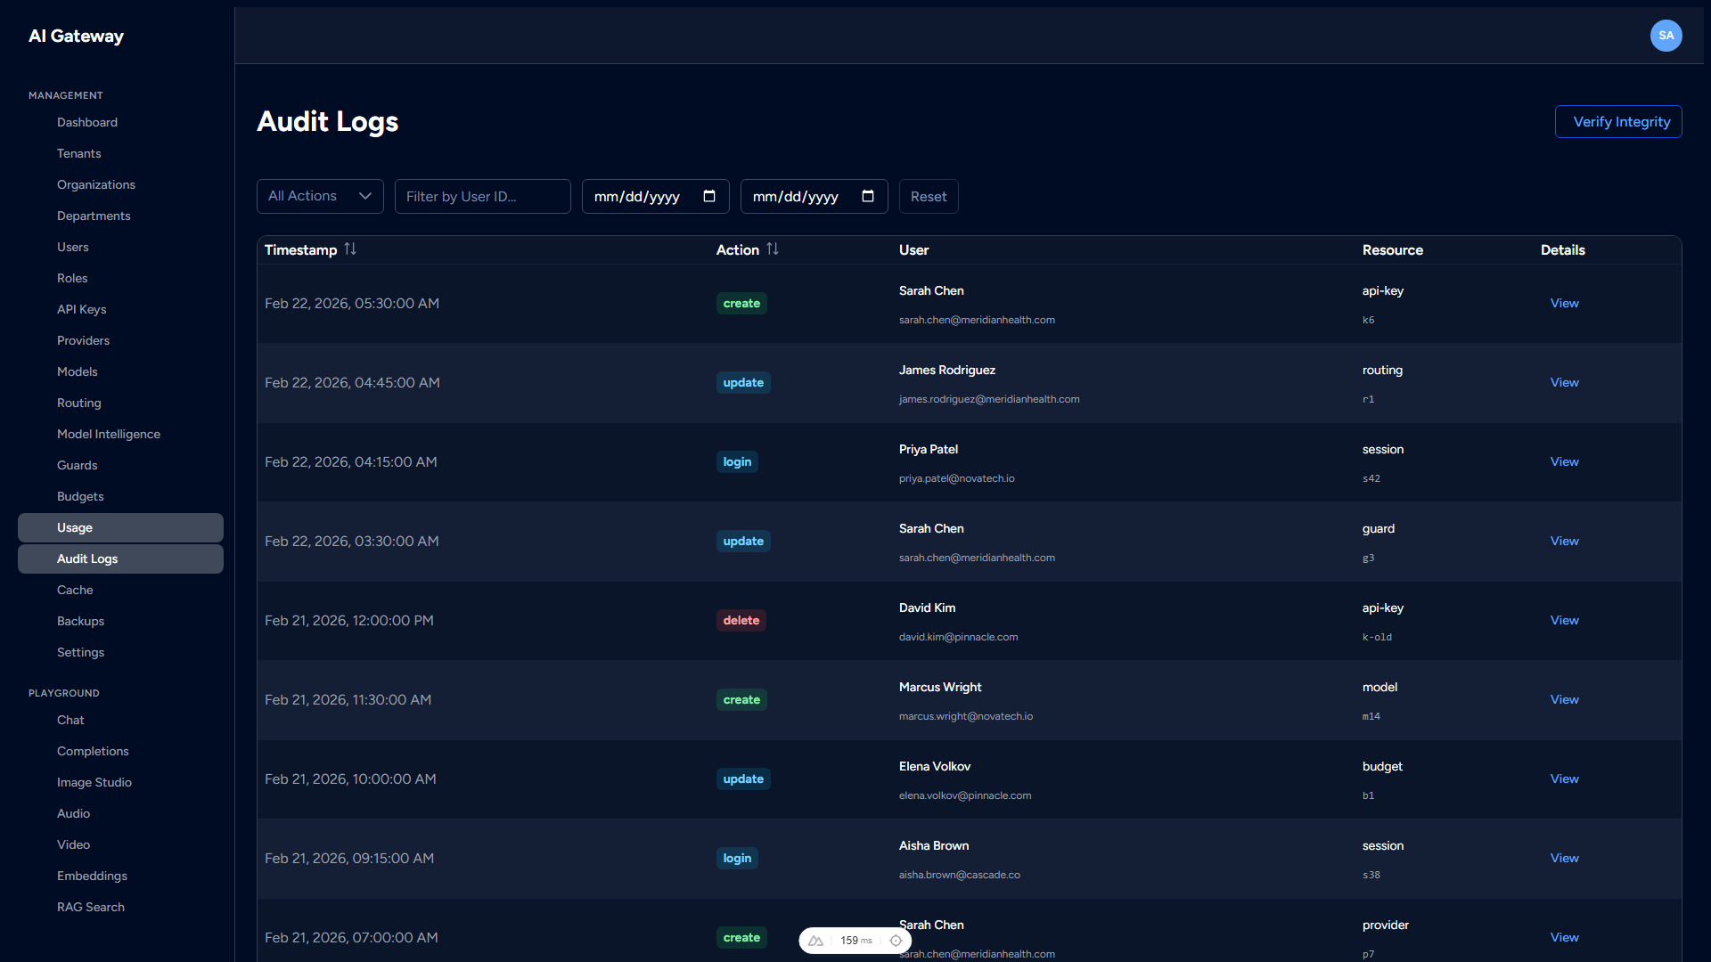View details of David Kim's delete action

tap(1564, 620)
